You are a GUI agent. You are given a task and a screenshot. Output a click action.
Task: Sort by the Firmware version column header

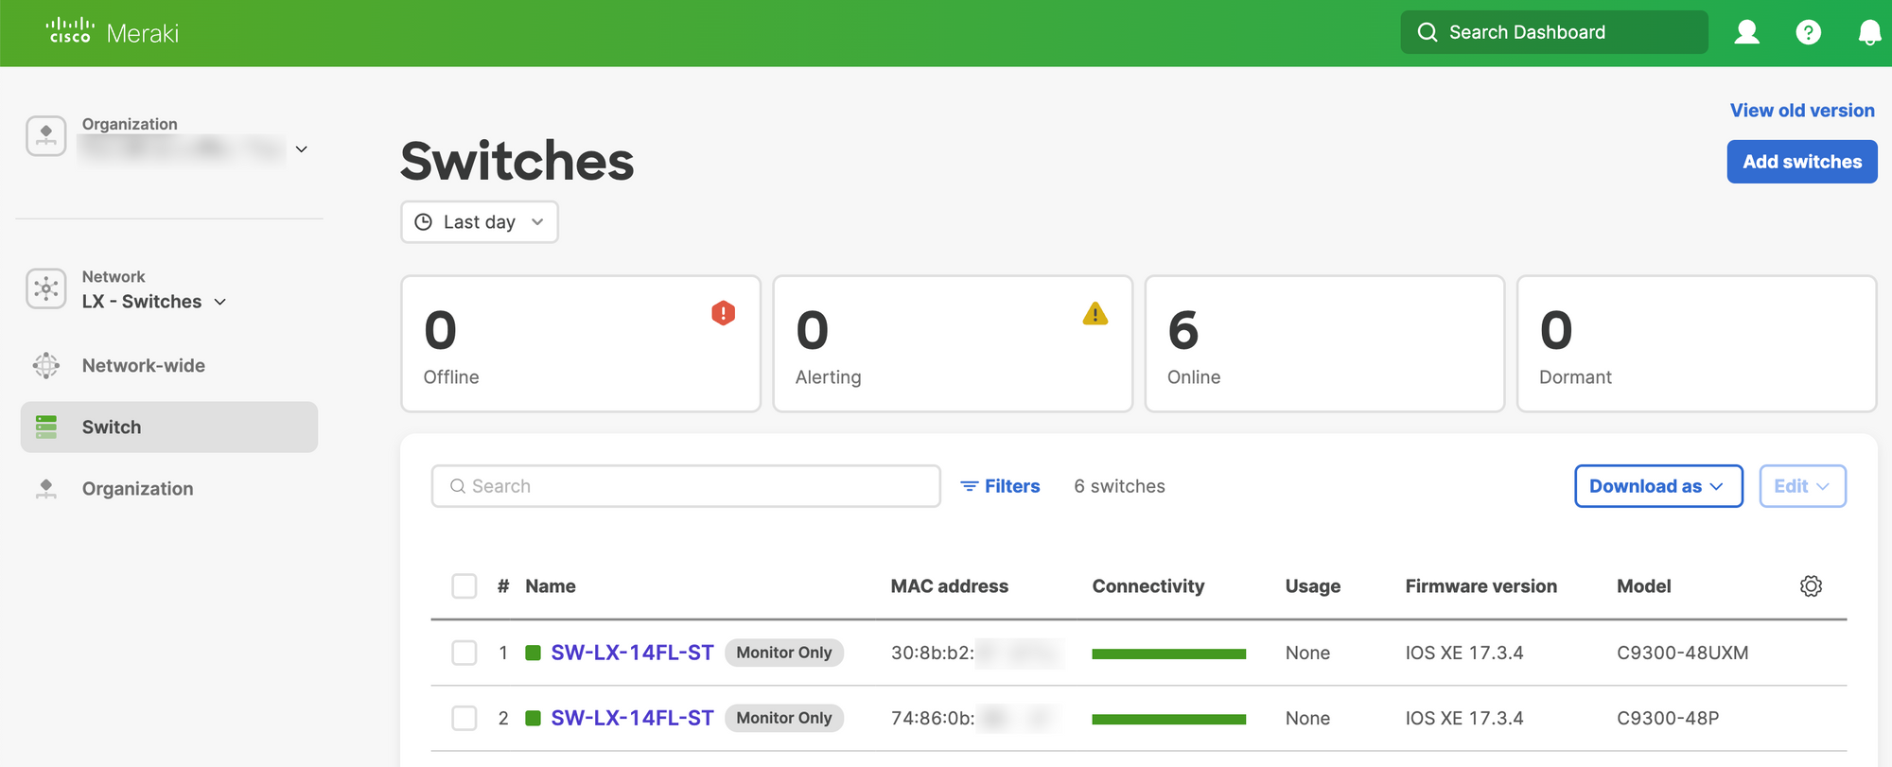pos(1480,586)
